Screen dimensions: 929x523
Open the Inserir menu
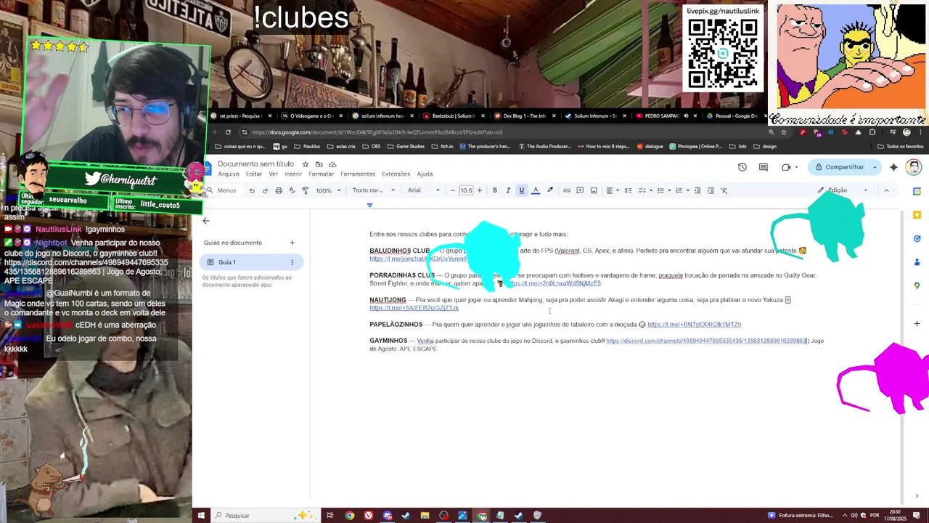[x=293, y=174]
